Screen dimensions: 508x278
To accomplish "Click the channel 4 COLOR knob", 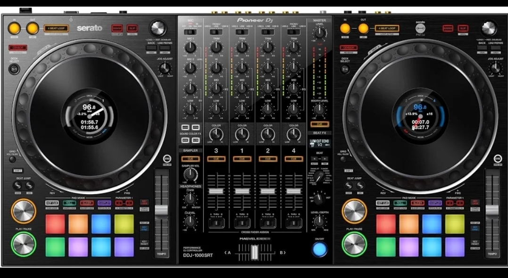I will click(293, 134).
